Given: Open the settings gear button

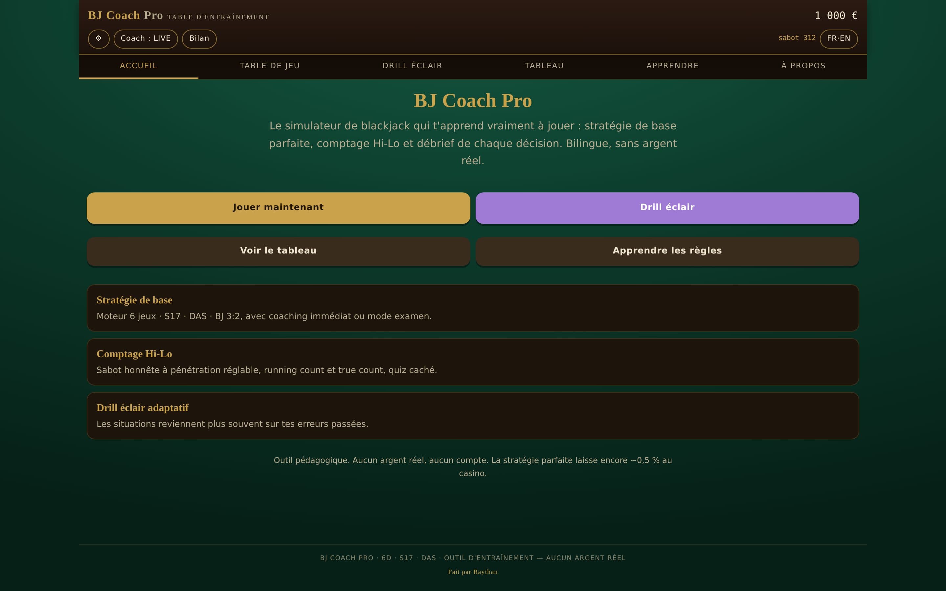Looking at the screenshot, I should pyautogui.click(x=99, y=39).
